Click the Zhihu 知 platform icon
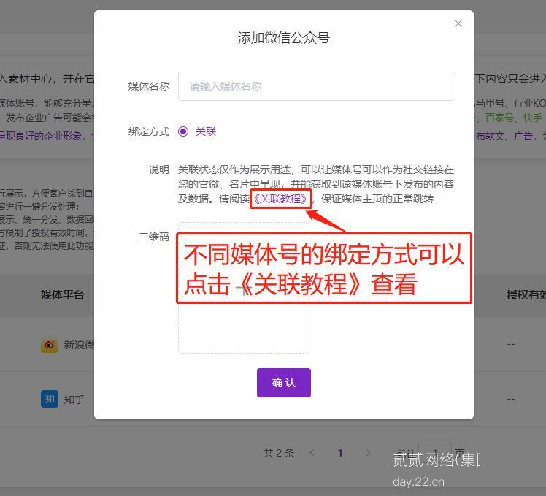Image resolution: width=546 pixels, height=496 pixels. pyautogui.click(x=50, y=399)
